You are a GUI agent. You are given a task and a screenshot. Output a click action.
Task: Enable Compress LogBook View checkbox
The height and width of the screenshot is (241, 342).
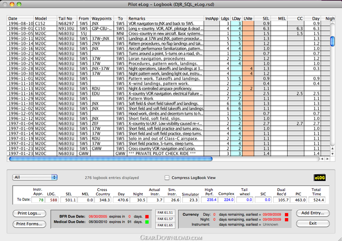coord(167,177)
